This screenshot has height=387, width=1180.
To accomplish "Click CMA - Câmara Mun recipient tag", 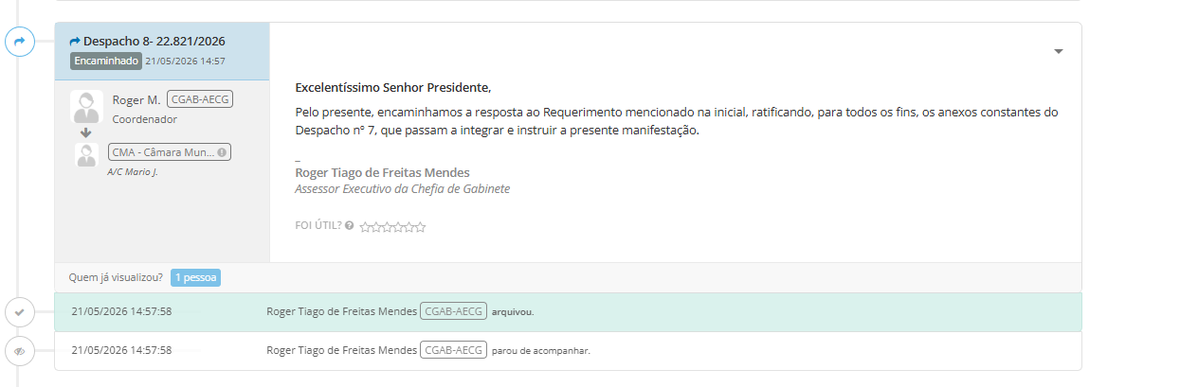I will 170,151.
